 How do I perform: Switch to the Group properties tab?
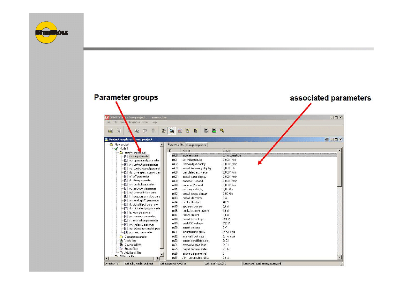(x=196, y=145)
